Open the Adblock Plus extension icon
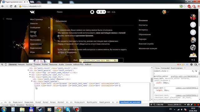Screen dimensions: 200x112 pos(189,6)
